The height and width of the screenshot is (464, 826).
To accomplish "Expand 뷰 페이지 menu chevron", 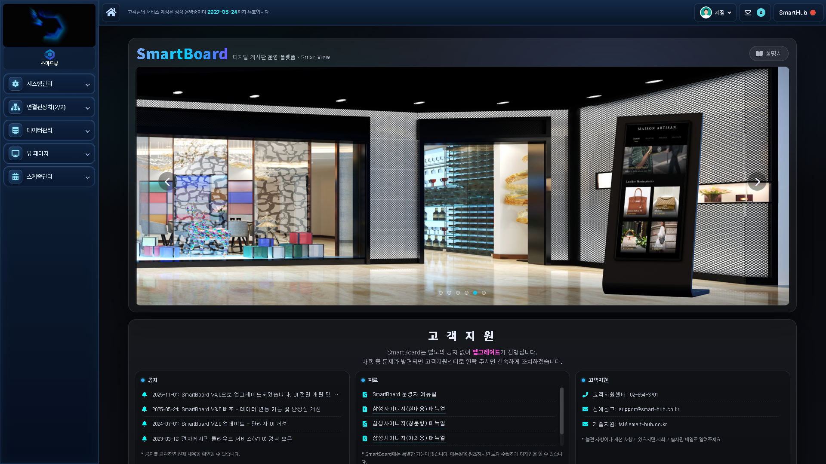I will 87,154.
